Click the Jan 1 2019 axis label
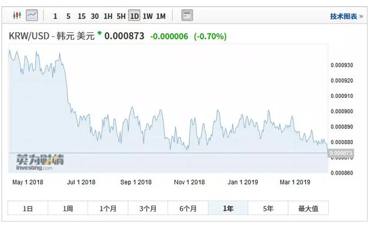 click(243, 182)
